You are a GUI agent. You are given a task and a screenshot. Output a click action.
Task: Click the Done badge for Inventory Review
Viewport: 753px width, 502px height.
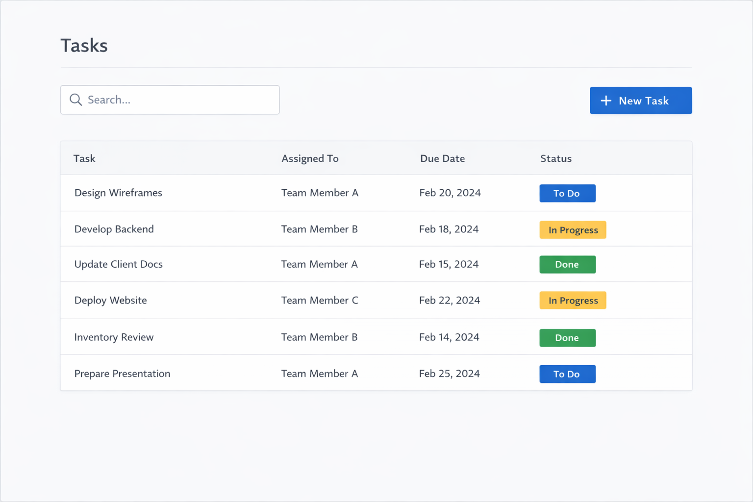click(x=567, y=337)
